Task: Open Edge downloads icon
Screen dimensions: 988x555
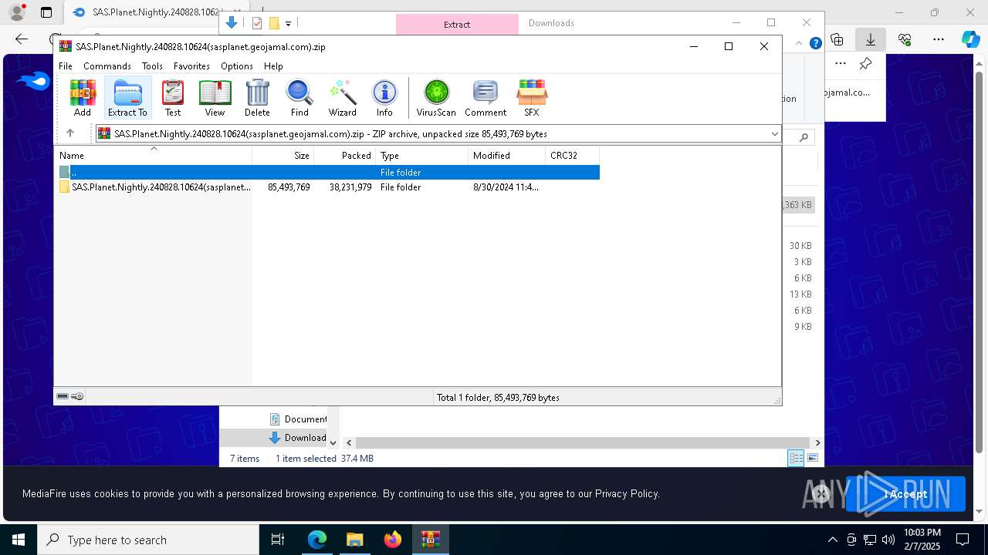Action: [870, 39]
